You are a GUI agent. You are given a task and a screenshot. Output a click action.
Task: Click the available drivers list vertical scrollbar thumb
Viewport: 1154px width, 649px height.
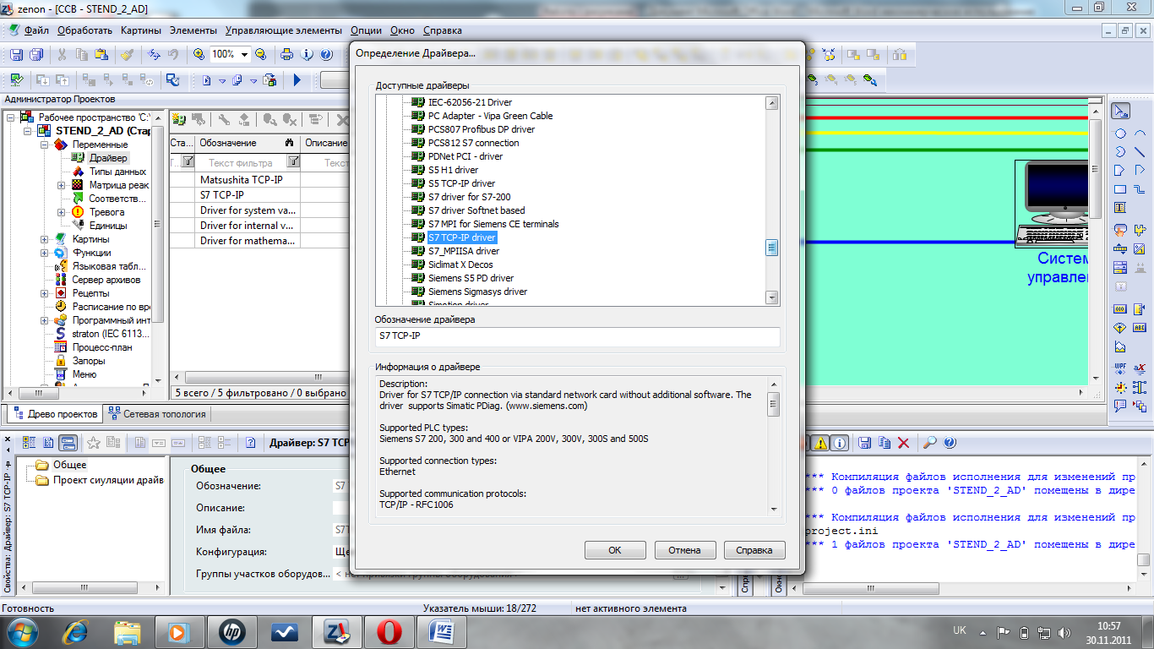tap(772, 248)
